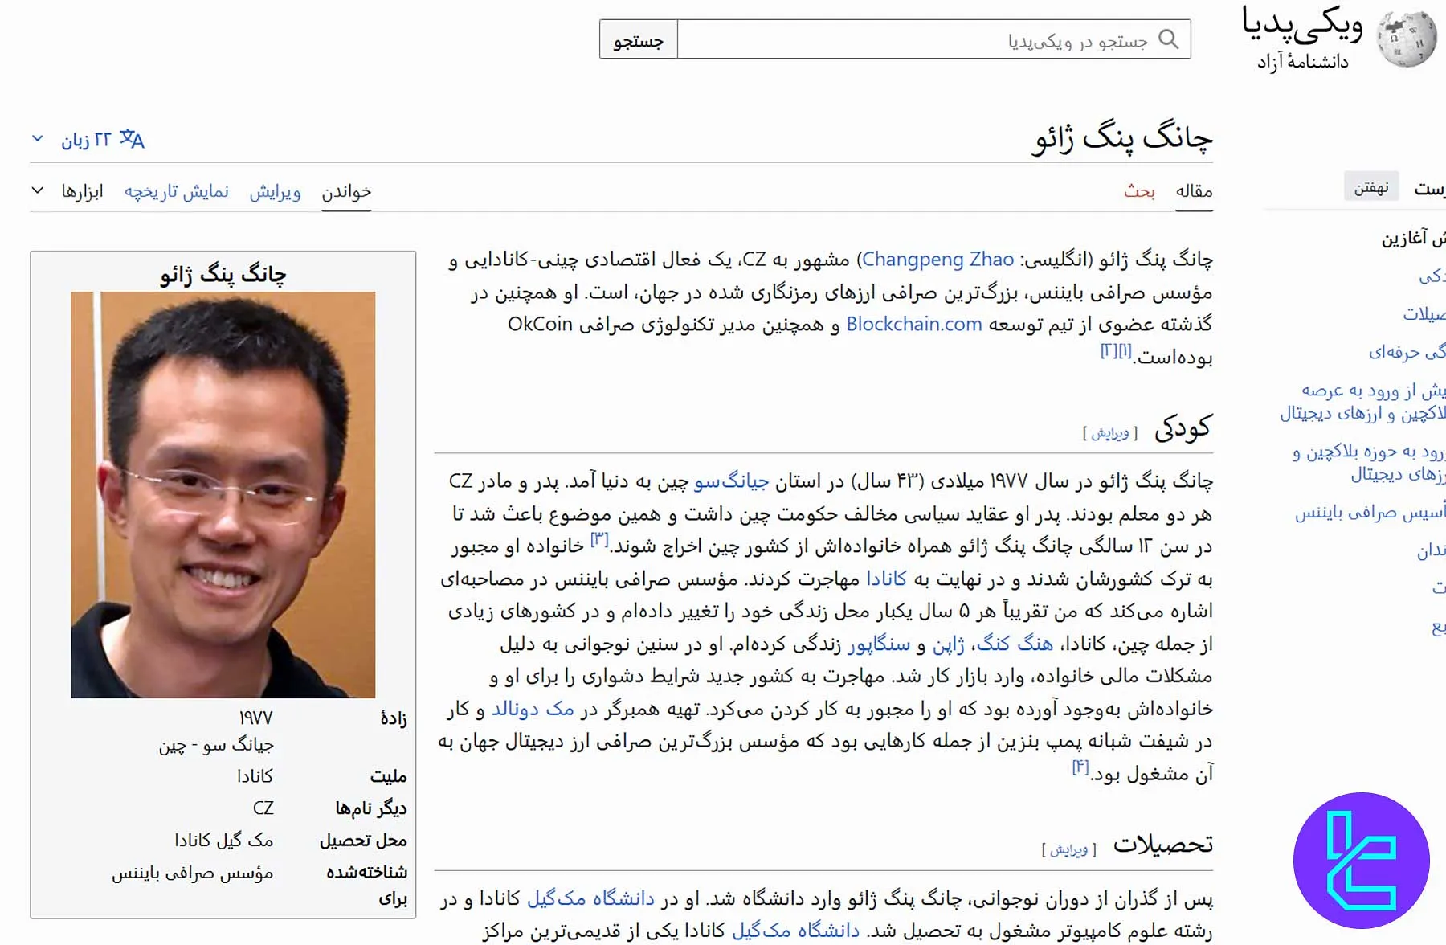Follow the Blockchain.com link
The width and height of the screenshot is (1446, 945).
tap(914, 324)
